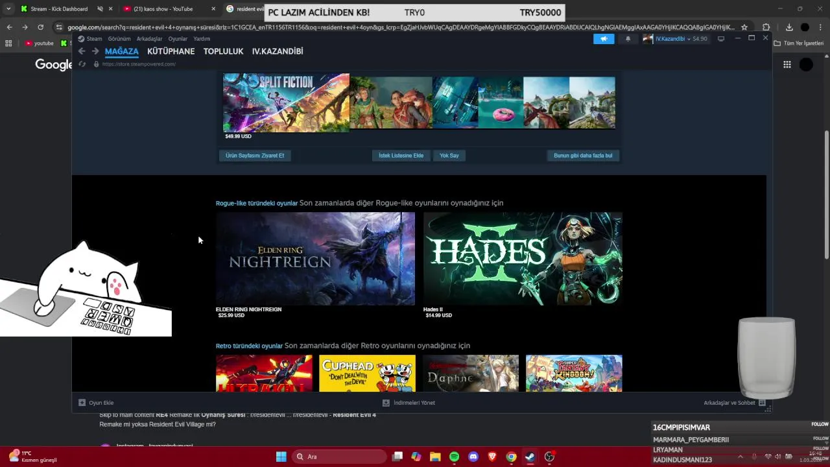Open the Steam menu in title bar
830x467 pixels.
[90, 39]
